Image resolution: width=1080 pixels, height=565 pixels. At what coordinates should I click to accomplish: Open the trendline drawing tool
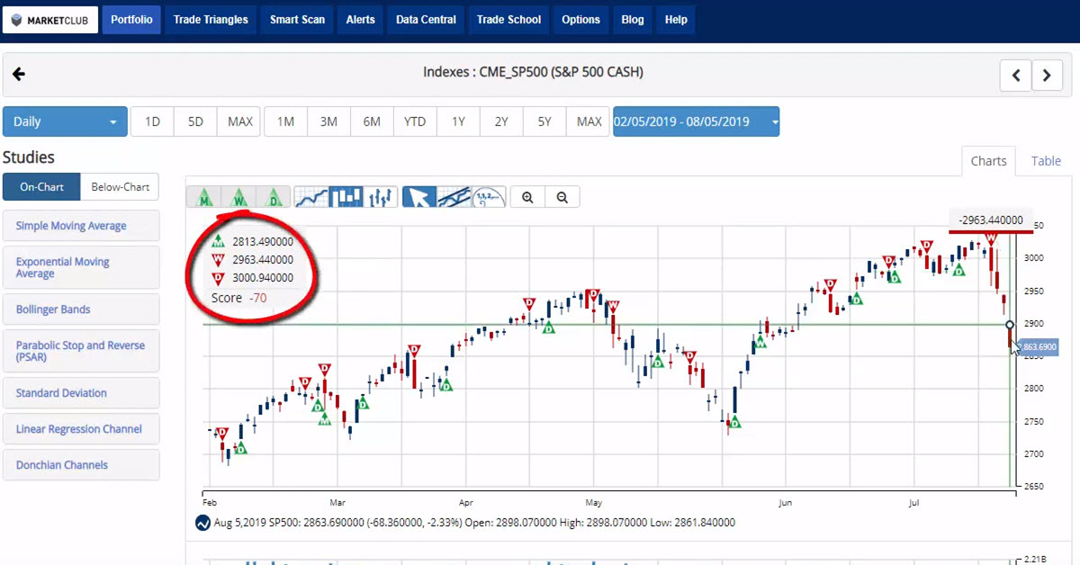click(453, 196)
